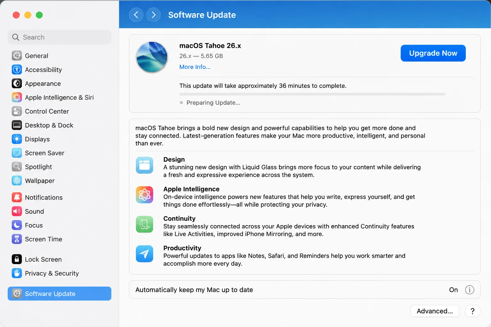Click the Design feature window icon
491x327 pixels.
(x=144, y=165)
